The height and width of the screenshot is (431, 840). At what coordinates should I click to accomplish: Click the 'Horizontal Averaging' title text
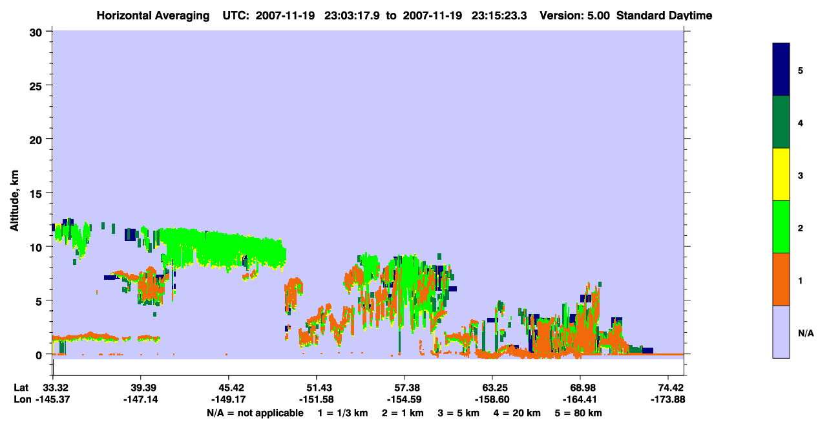click(153, 16)
